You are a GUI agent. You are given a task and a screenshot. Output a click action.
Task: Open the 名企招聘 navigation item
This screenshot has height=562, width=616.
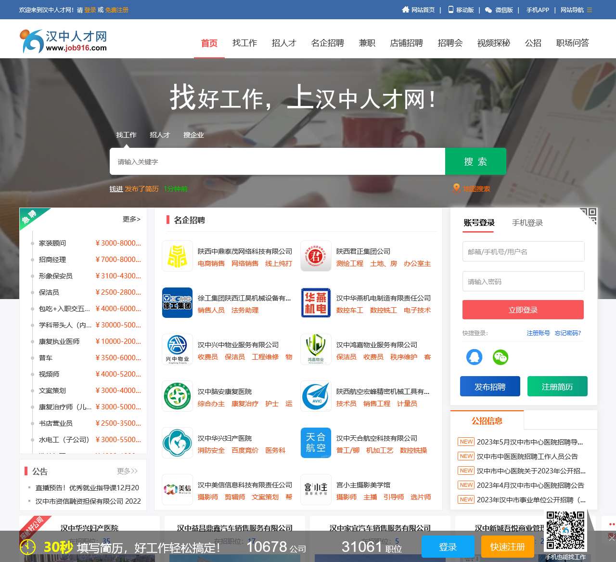[327, 43]
